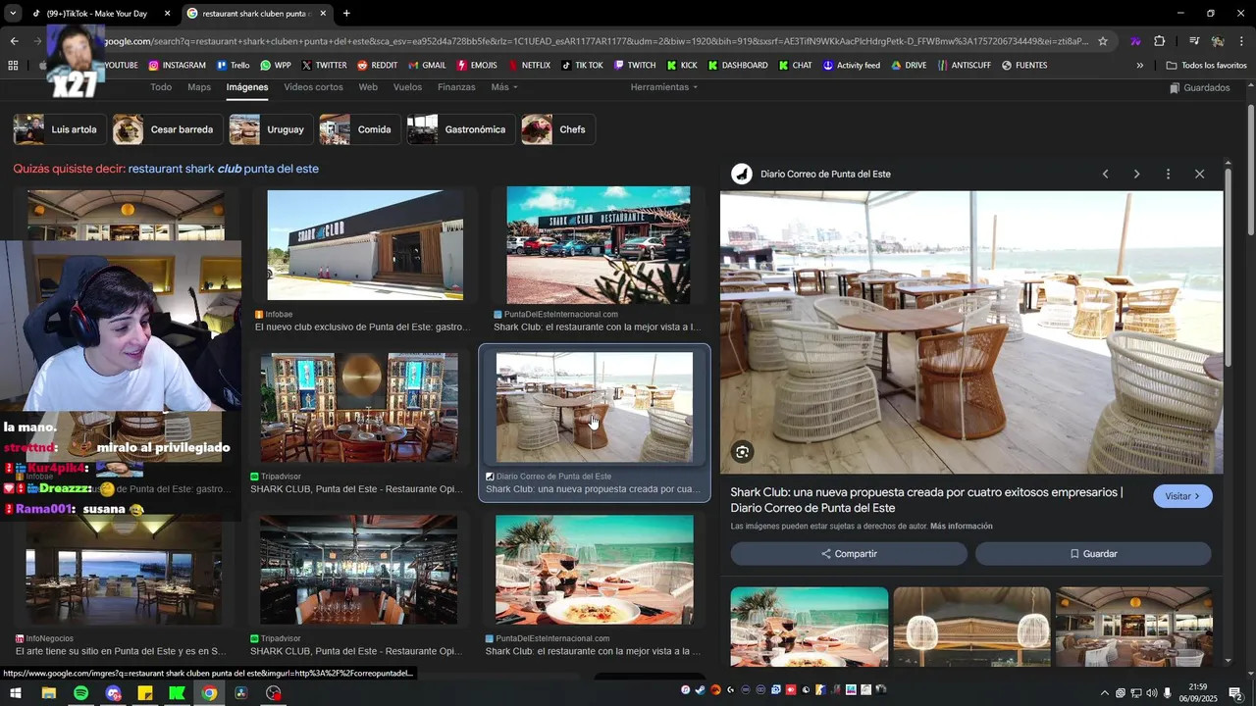Image resolution: width=1256 pixels, height=706 pixels.
Task: Click the Visitar button
Action: click(1182, 496)
